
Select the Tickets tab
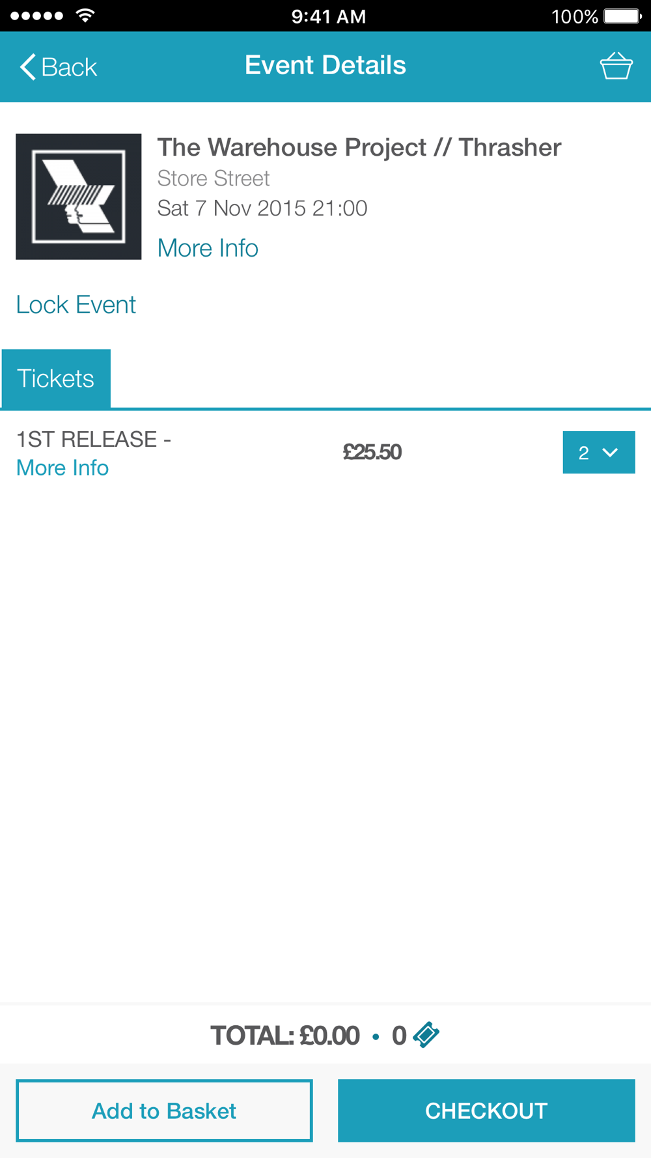56,378
